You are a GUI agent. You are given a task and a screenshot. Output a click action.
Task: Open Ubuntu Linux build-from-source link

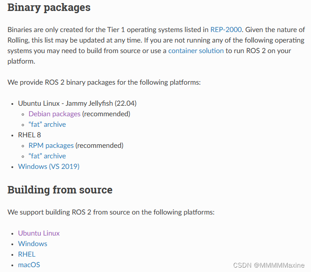tap(39, 233)
